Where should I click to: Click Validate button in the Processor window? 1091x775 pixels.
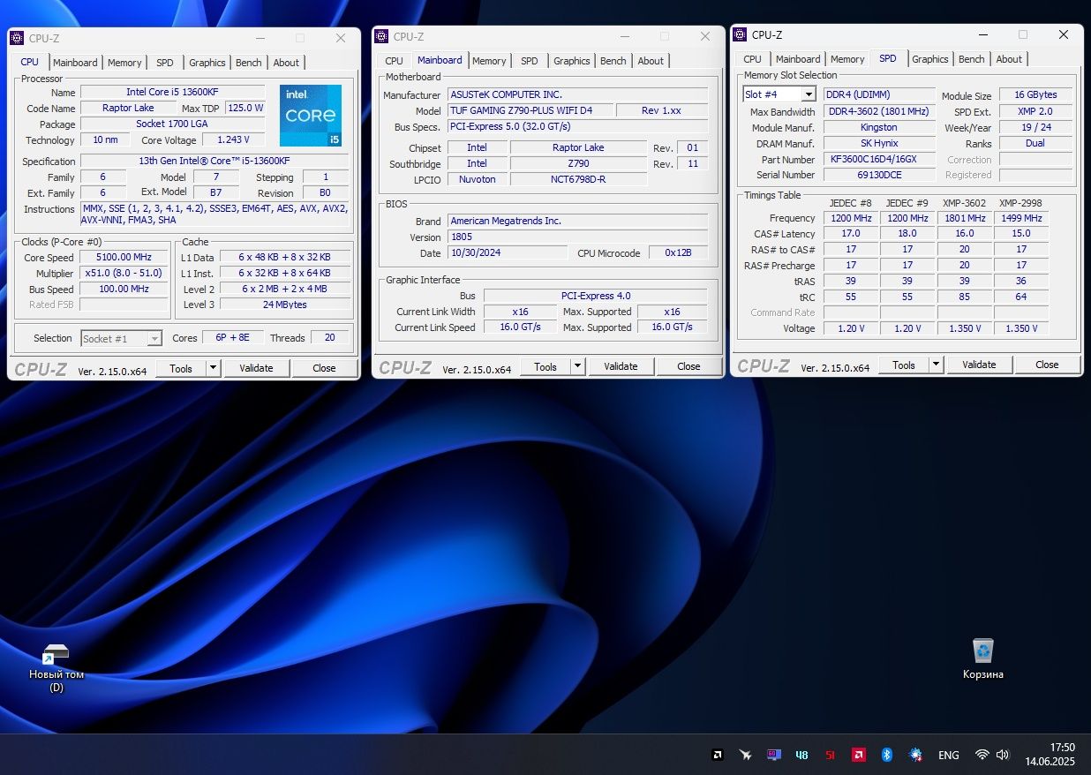pyautogui.click(x=257, y=368)
